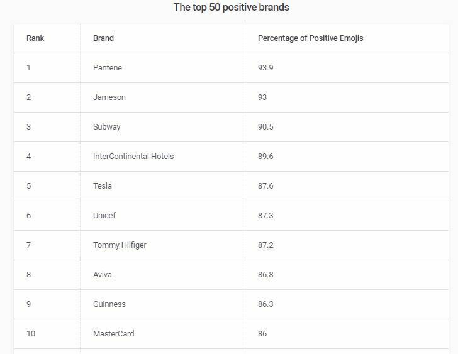Screen dimensions: 458x354
Task: Click the MasterCard brand cell
Action: tap(114, 334)
